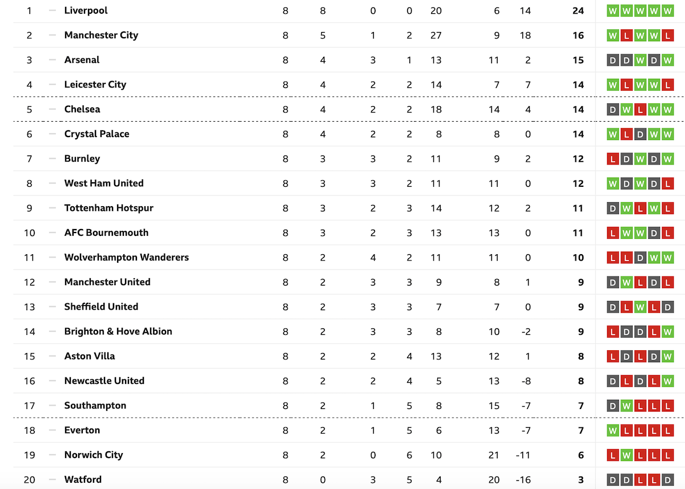
Task: Click the red L badge in Chelsea's form
Action: tap(640, 109)
